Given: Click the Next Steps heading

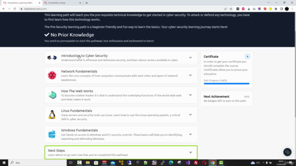Looking at the screenshot, I should point(56,151).
